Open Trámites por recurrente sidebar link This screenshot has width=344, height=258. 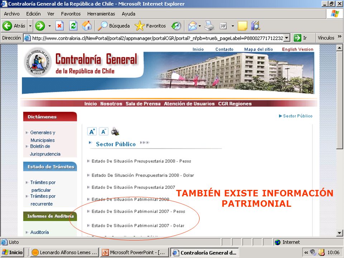(43, 200)
